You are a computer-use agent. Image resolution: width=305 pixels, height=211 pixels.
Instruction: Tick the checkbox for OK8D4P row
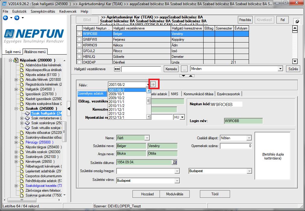79,62
